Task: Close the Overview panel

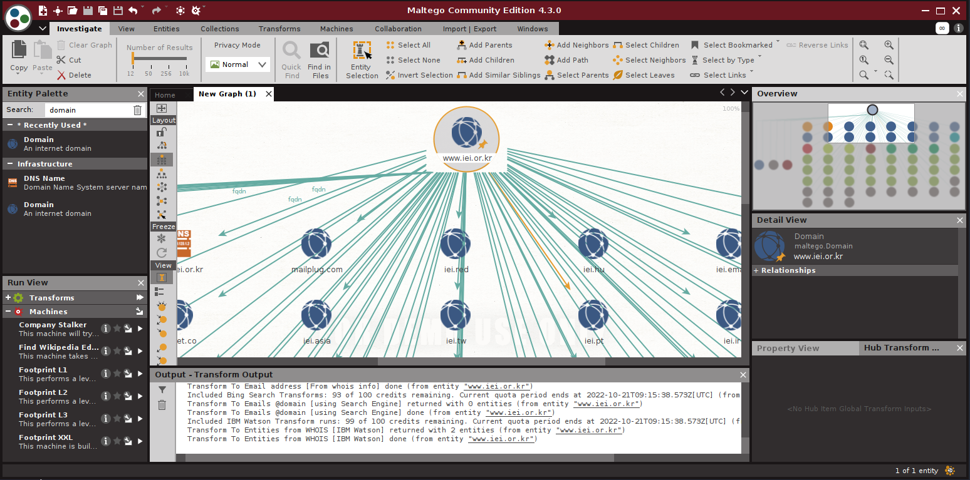Action: click(960, 94)
